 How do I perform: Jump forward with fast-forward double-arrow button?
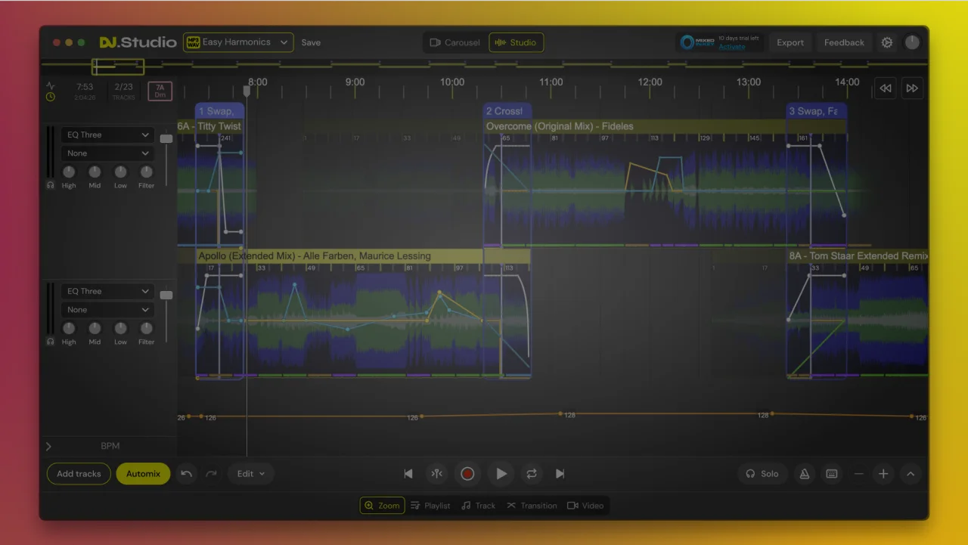coord(912,88)
